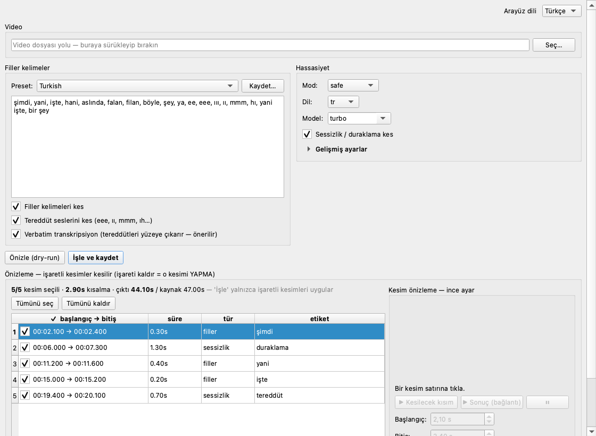Click the Tümünü kaldır button

coord(88,304)
